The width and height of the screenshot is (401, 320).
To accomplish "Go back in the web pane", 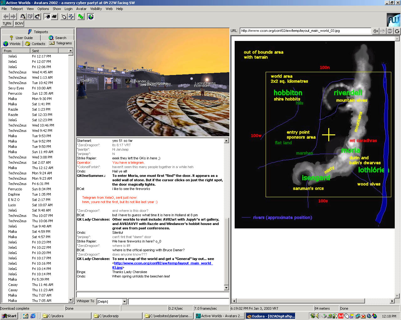I will 375,31.
